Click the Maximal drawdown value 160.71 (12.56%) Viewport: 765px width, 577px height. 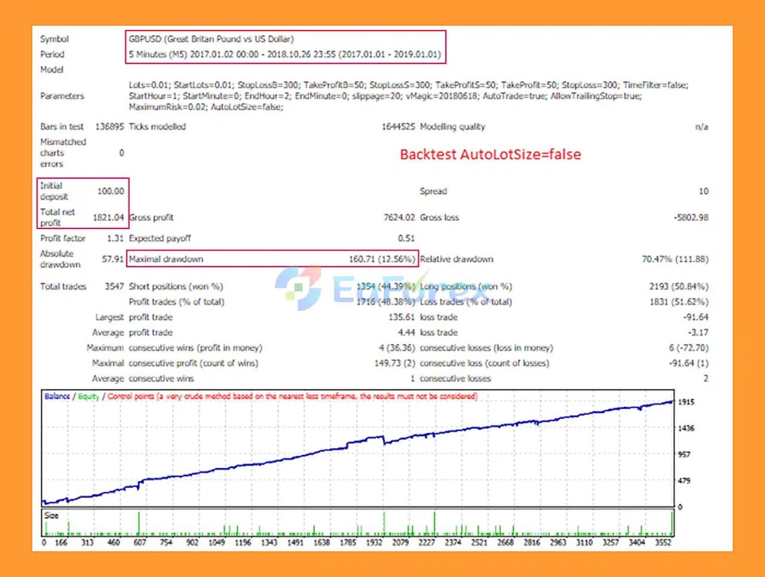pyautogui.click(x=381, y=260)
